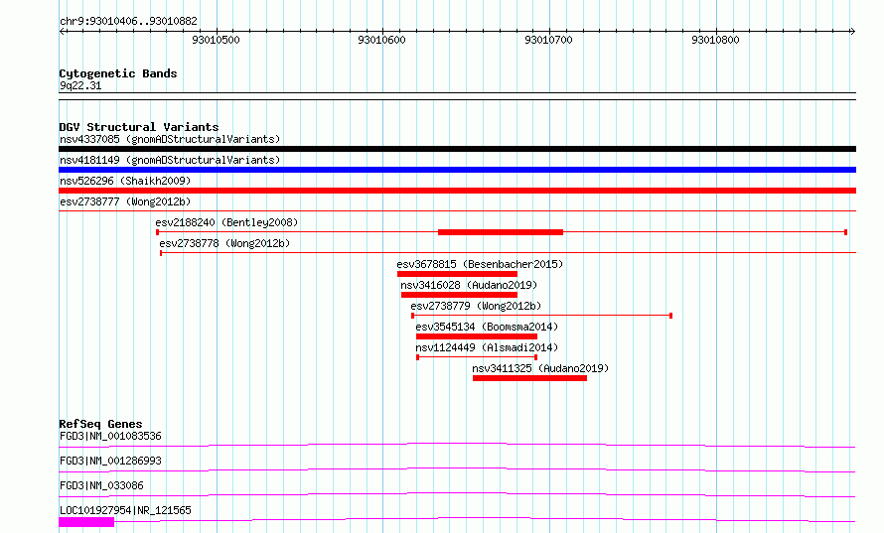The image size is (884, 533).
Task: Click the nsv4337085 gnomAD variant label
Action: point(170,139)
